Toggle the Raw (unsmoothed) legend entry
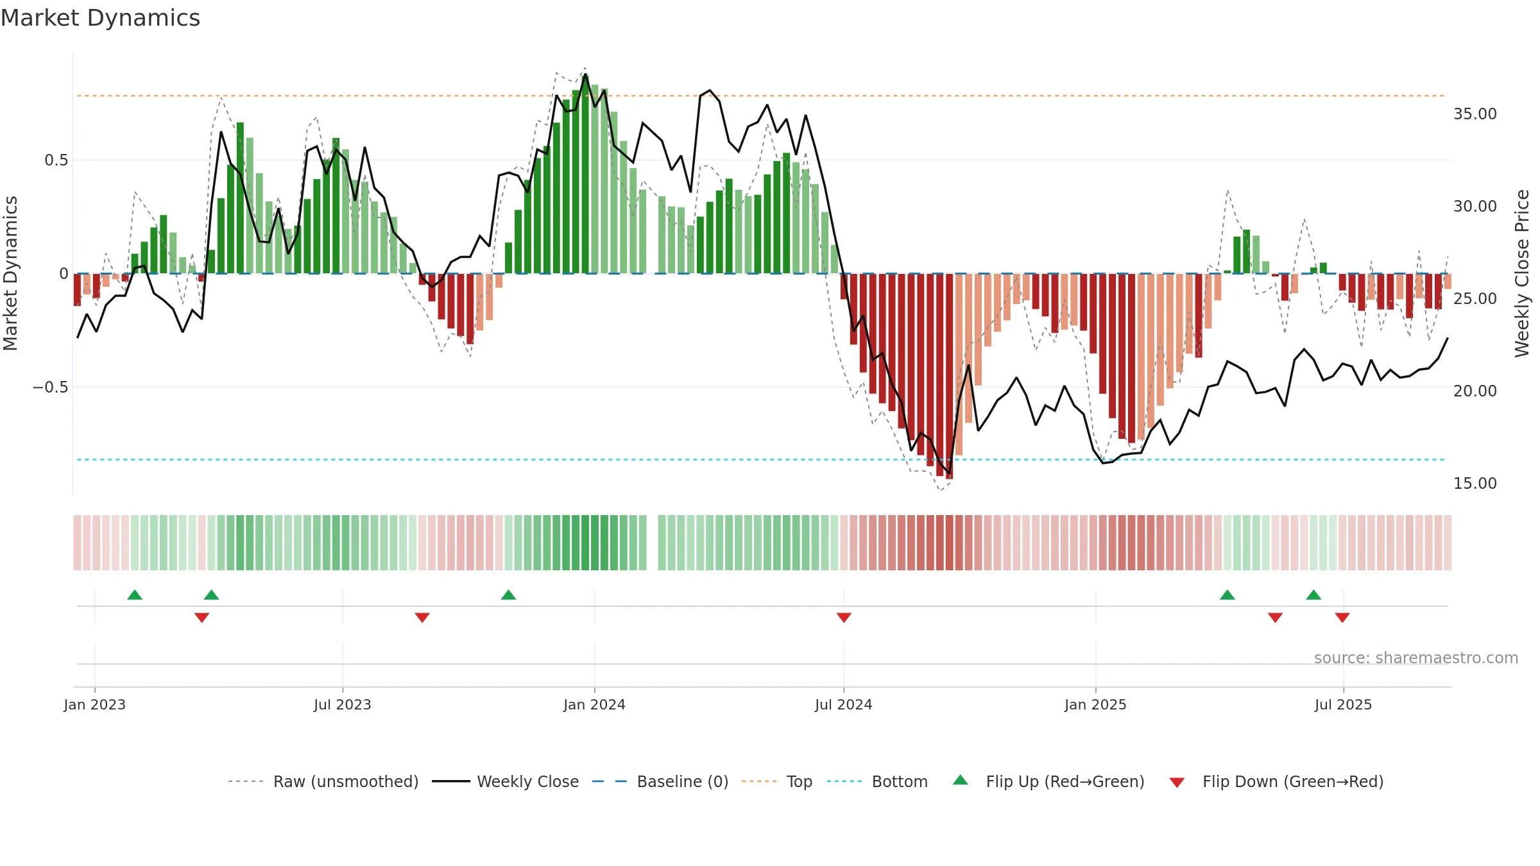The image size is (1540, 866). tap(323, 781)
